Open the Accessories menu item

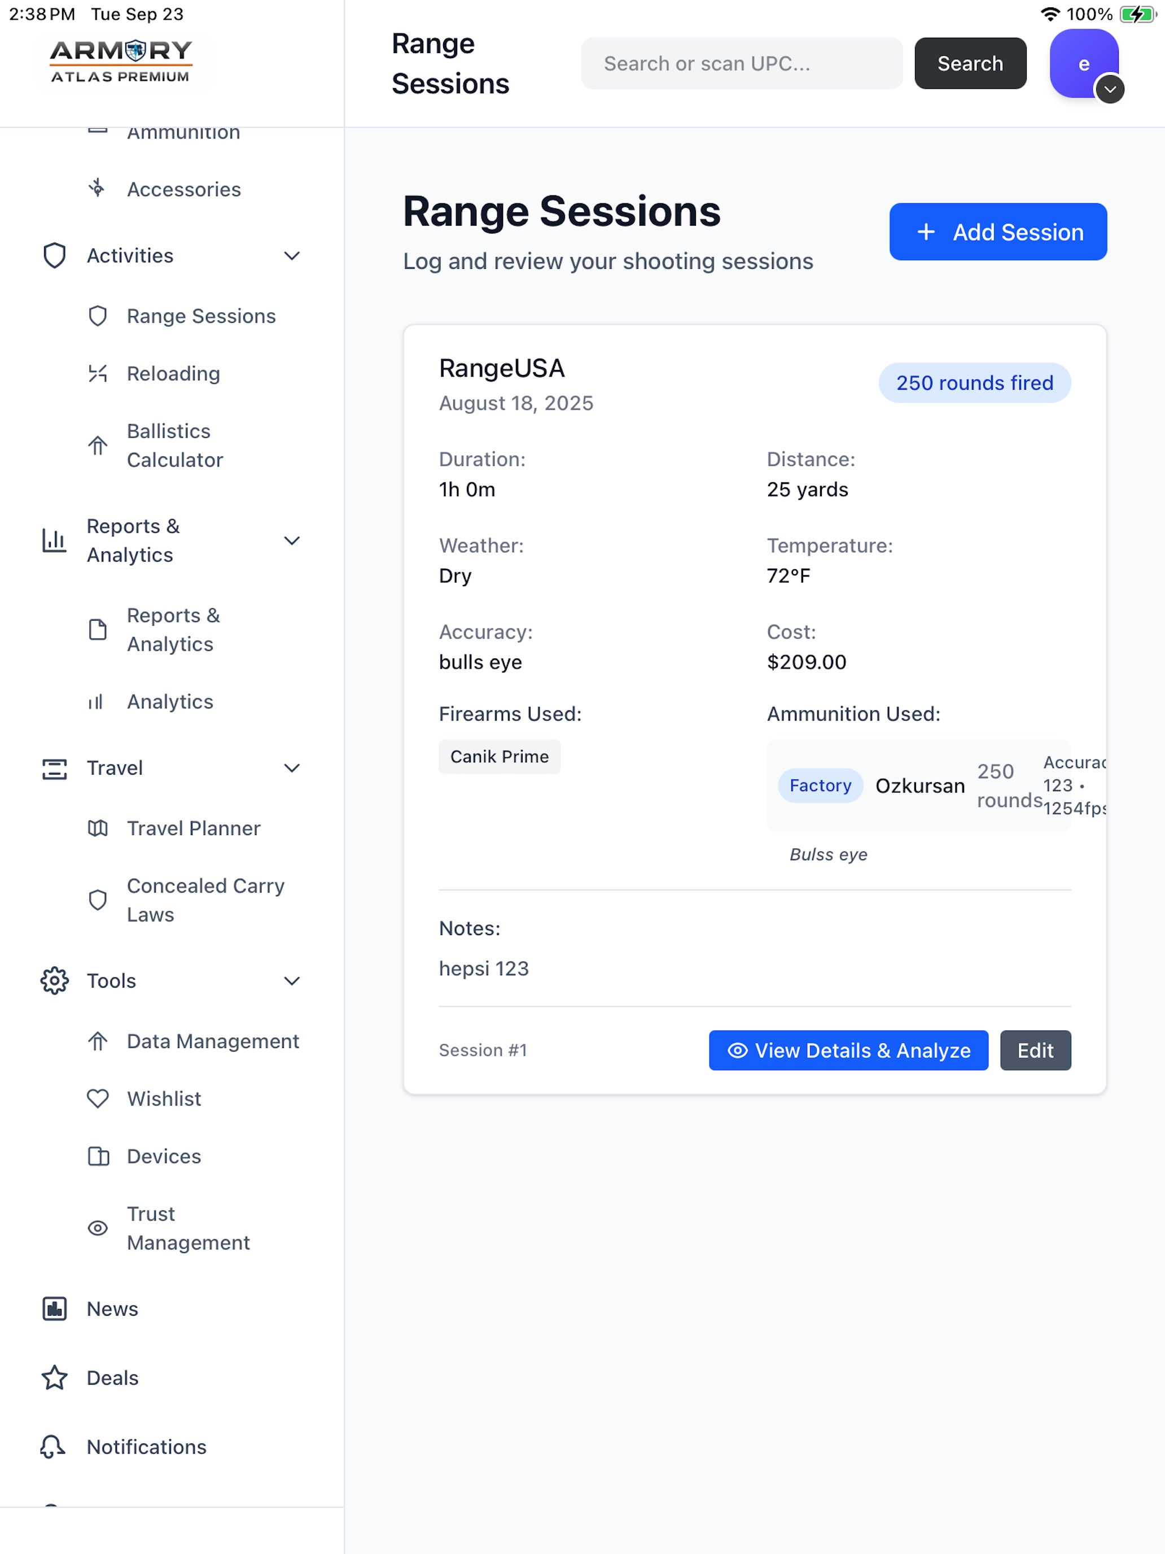pyautogui.click(x=184, y=189)
